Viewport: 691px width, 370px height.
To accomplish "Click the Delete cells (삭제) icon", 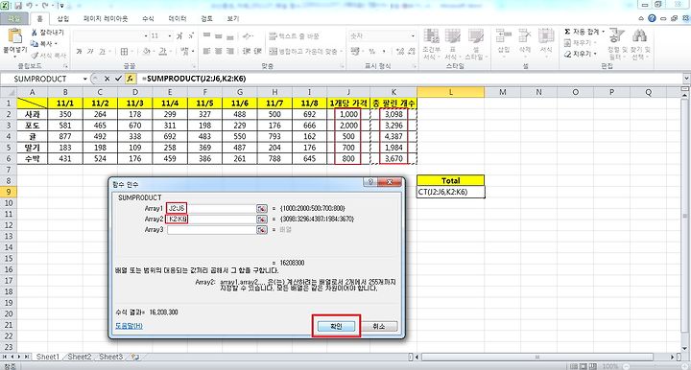I will [x=524, y=36].
